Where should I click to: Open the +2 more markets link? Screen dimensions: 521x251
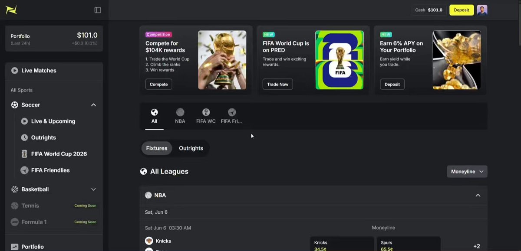pyautogui.click(x=476, y=246)
